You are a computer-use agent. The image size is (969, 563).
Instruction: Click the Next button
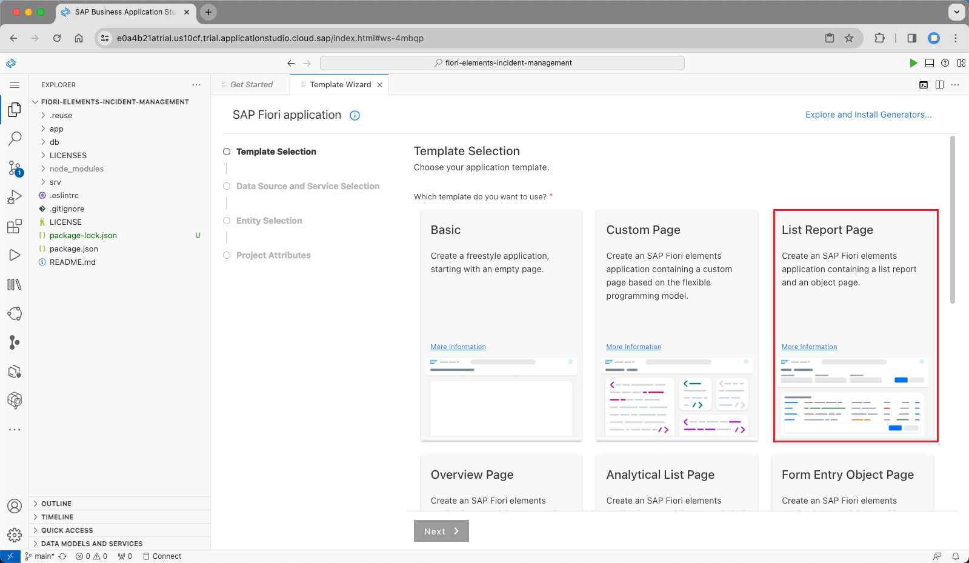click(x=441, y=531)
